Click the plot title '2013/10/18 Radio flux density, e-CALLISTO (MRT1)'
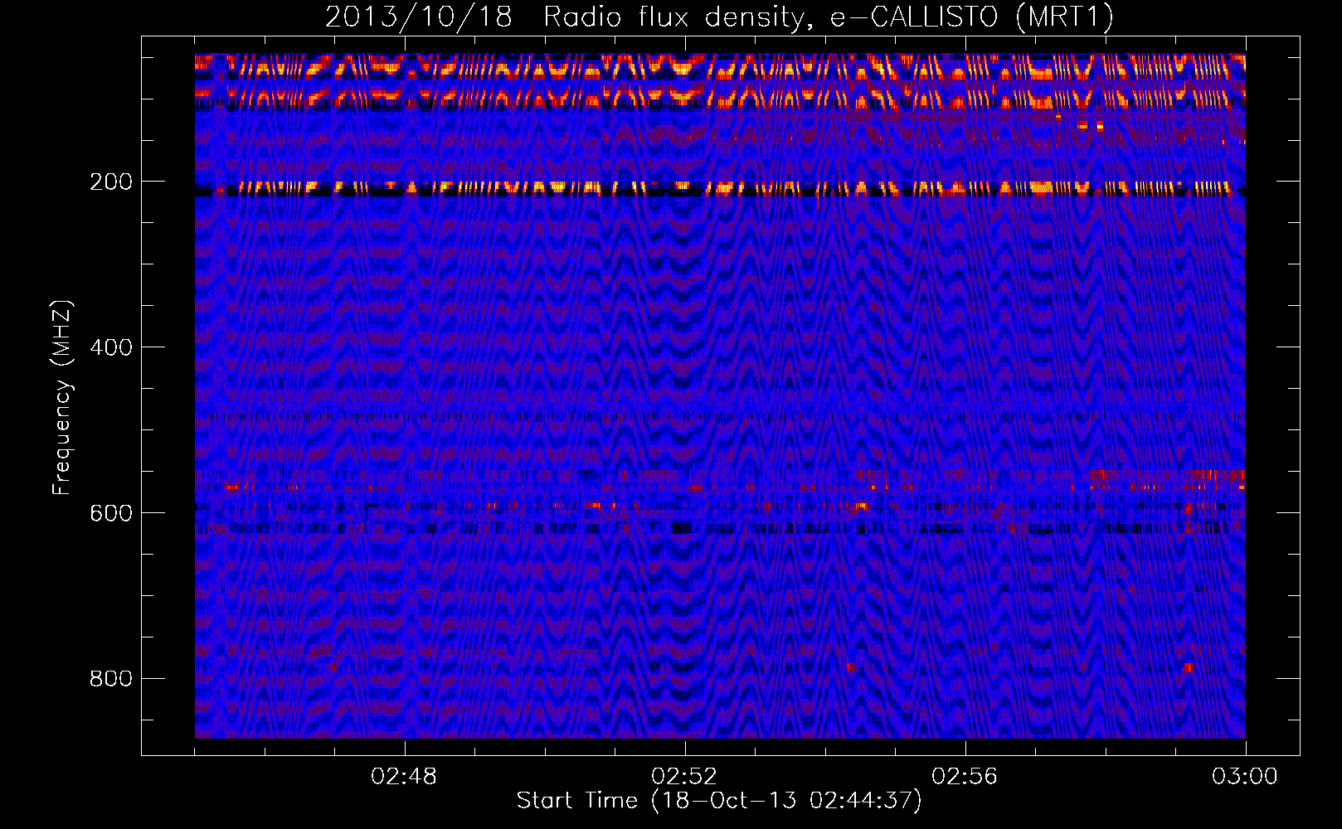Viewport: 1342px width, 829px height. click(x=719, y=17)
